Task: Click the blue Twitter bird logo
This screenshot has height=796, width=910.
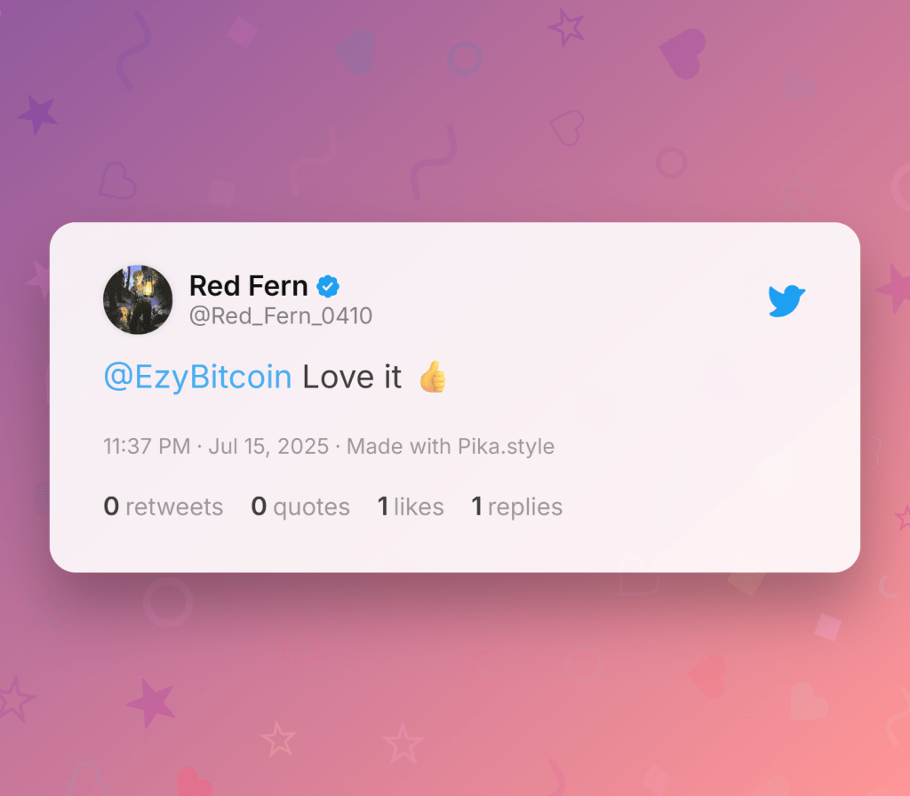Action: (786, 300)
